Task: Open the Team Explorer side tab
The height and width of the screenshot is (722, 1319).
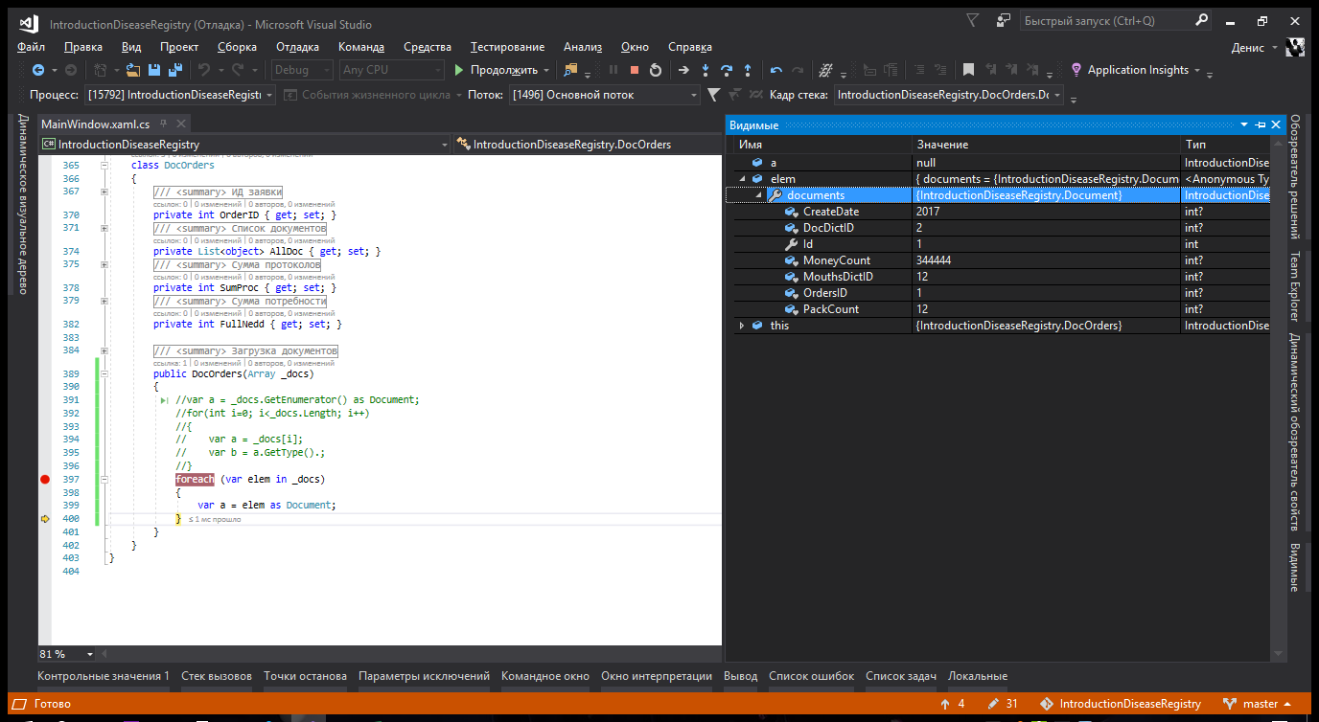Action: pyautogui.click(x=1294, y=286)
